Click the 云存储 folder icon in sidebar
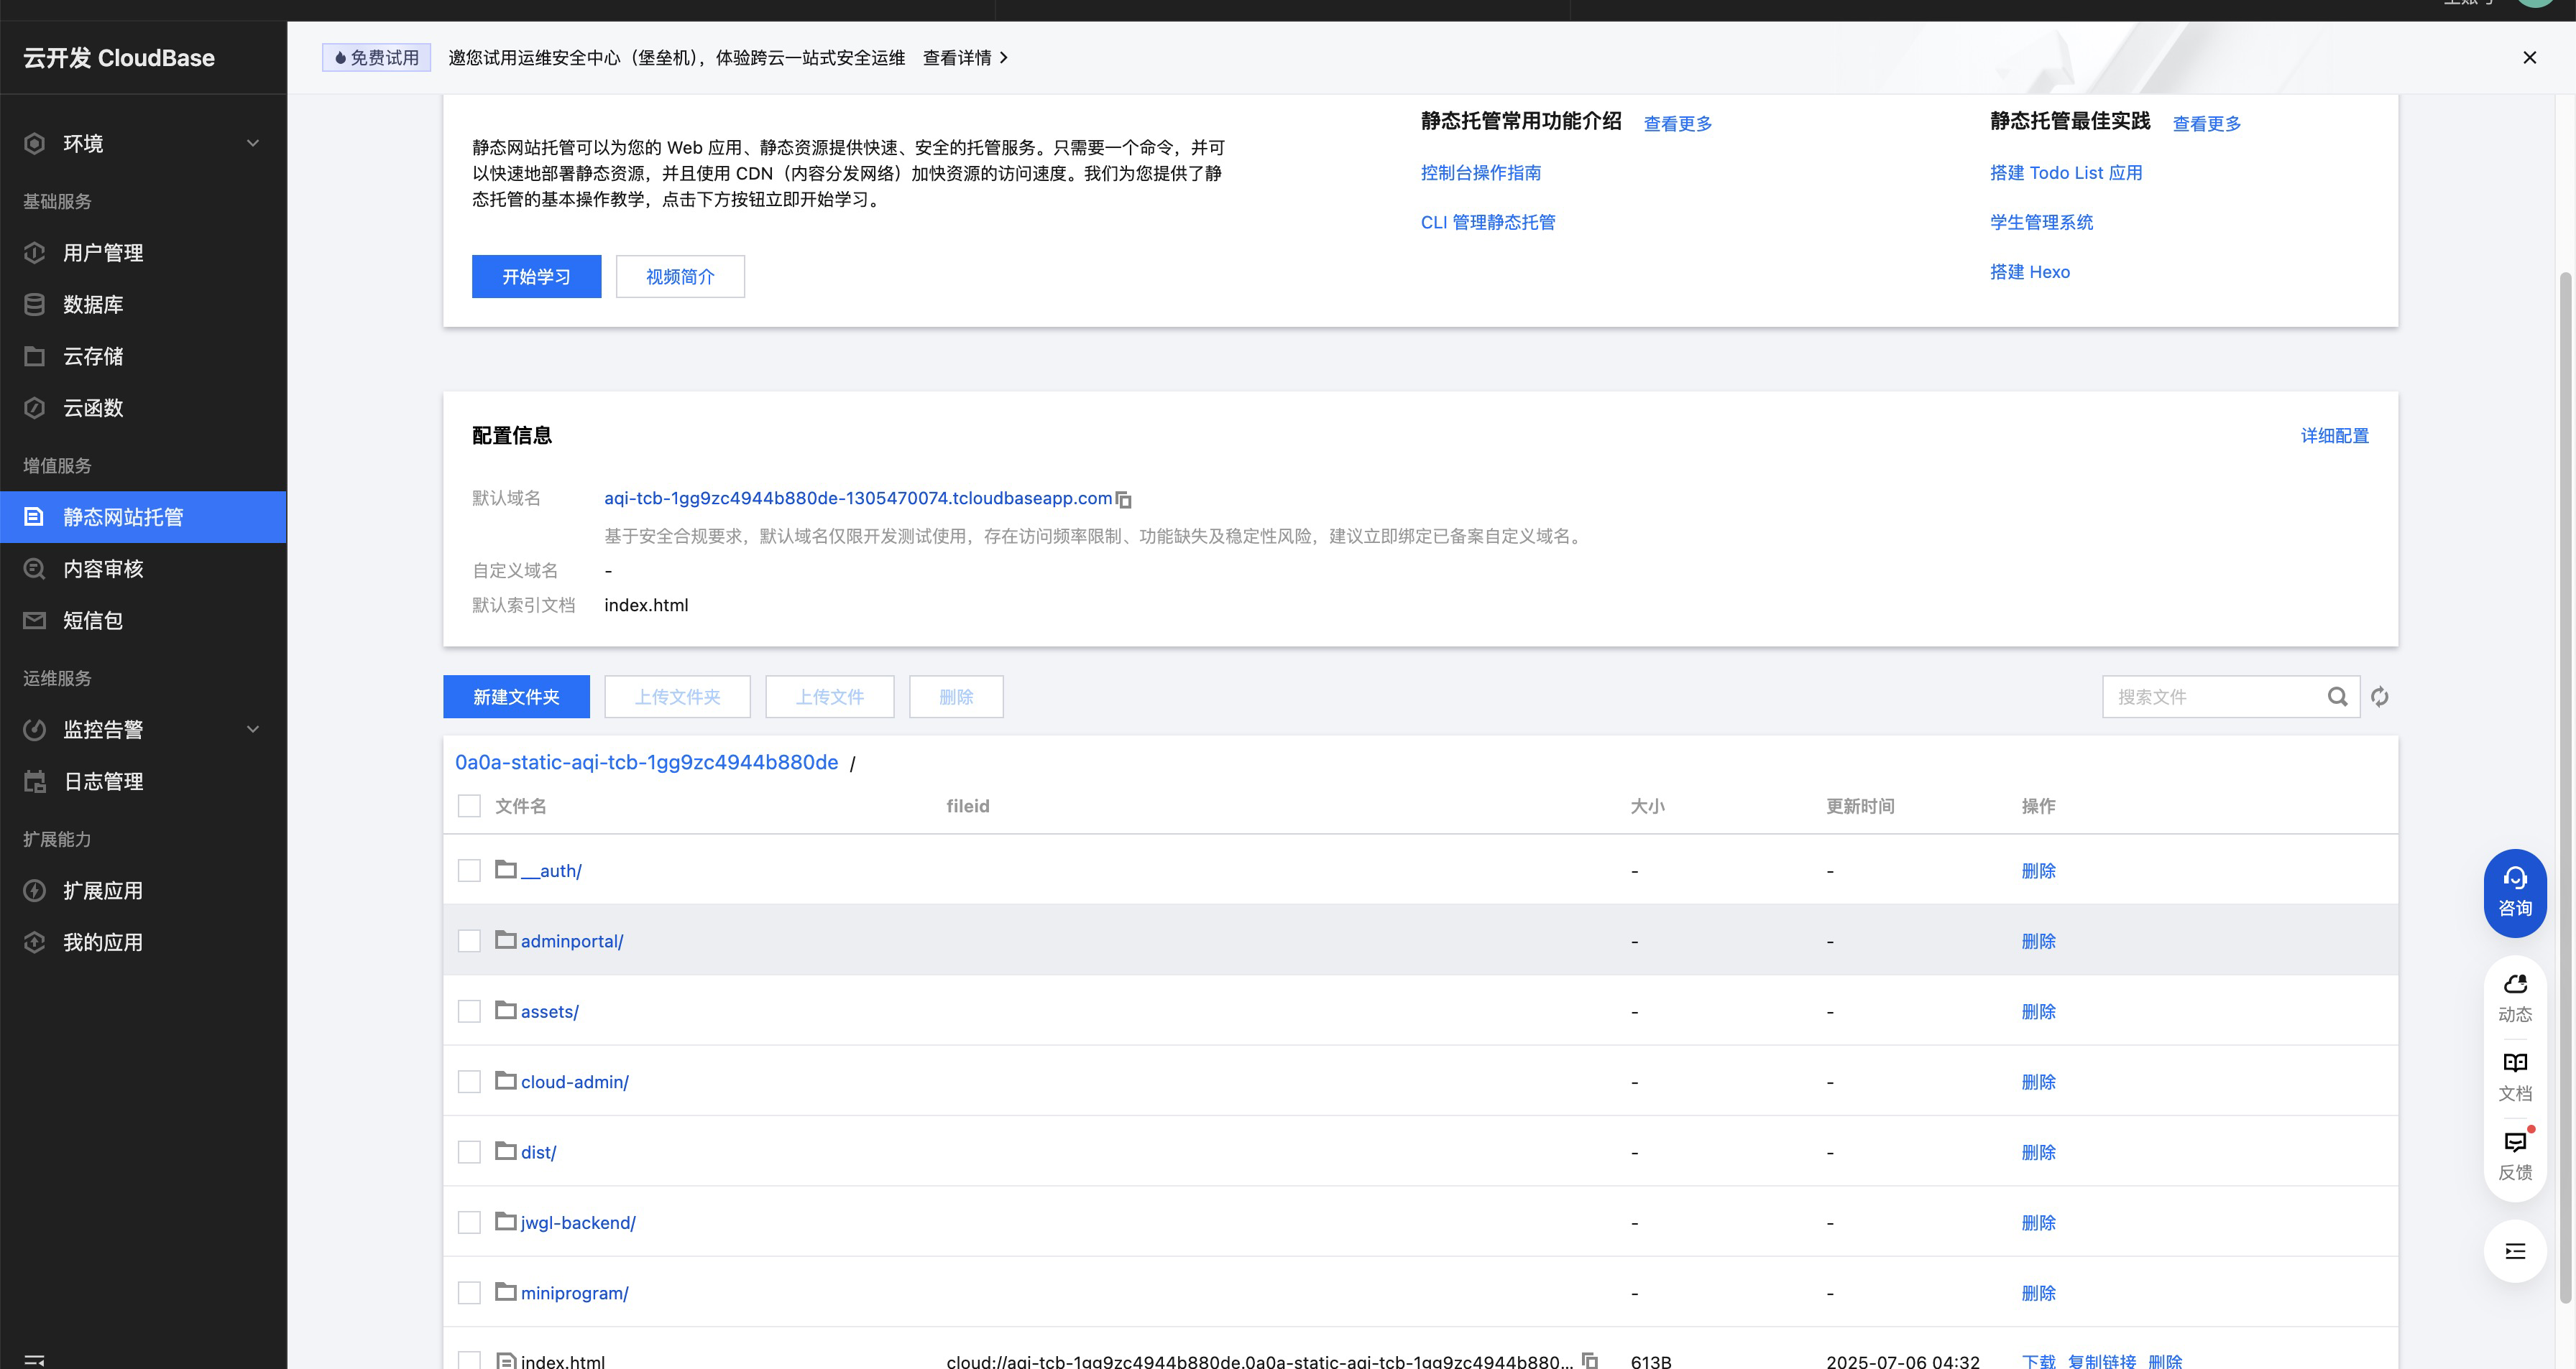Image resolution: width=2576 pixels, height=1369 pixels. (x=35, y=356)
